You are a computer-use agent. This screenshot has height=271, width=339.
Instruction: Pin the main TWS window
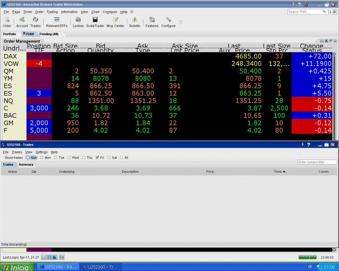click(x=293, y=4)
